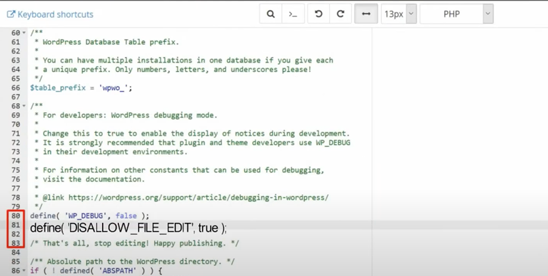Undo the last edit
Viewport: 548px width, 276px height.
(319, 14)
